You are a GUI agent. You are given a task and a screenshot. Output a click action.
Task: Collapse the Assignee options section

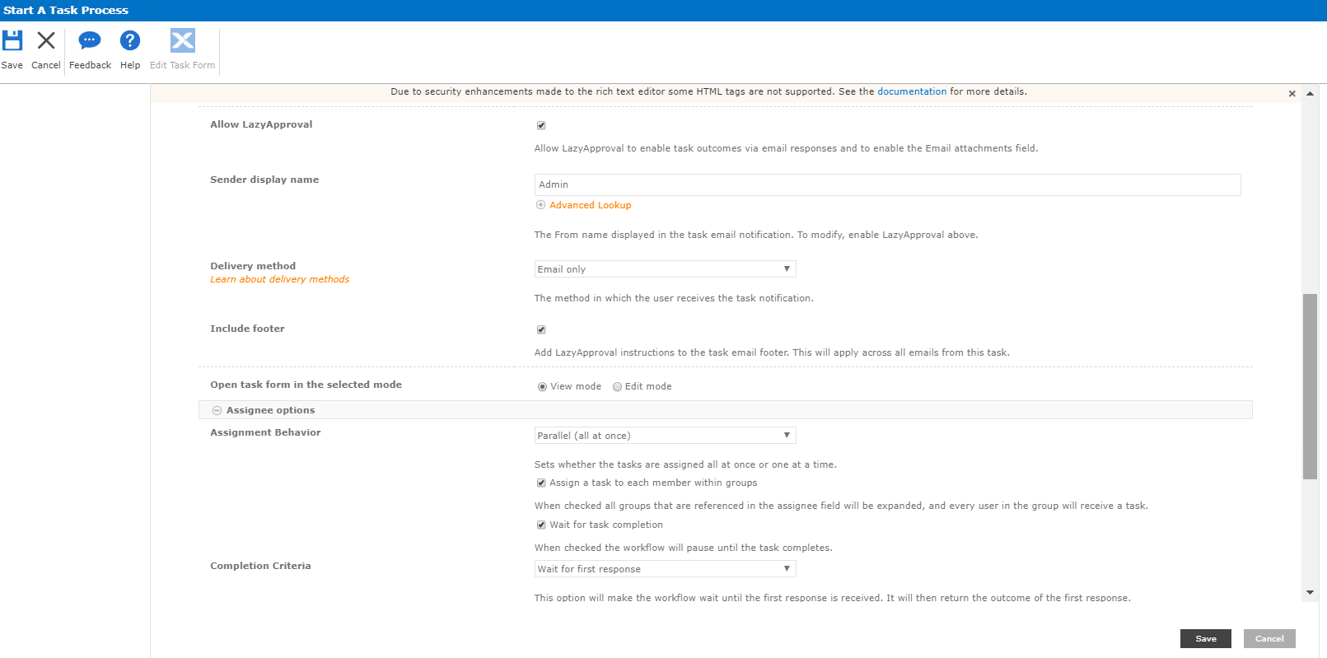pos(217,410)
